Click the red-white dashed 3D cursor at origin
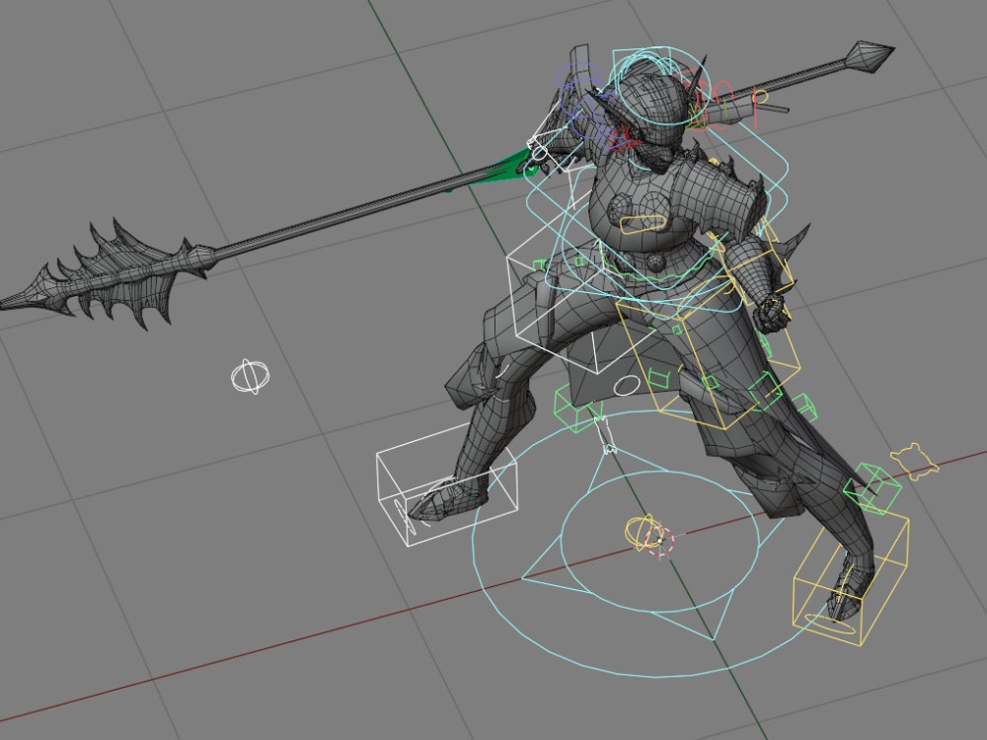The image size is (987, 740). tap(659, 541)
